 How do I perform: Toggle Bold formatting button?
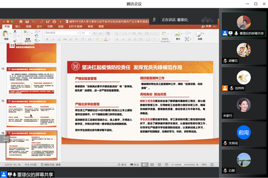pyautogui.click(x=47, y=39)
